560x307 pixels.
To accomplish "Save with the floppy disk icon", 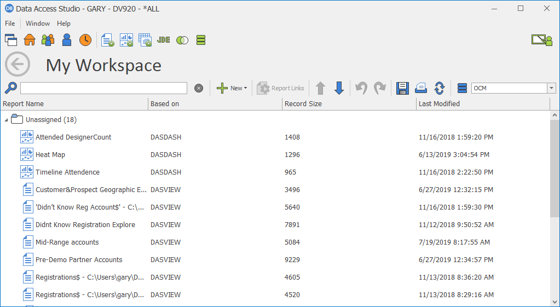I will coord(402,88).
